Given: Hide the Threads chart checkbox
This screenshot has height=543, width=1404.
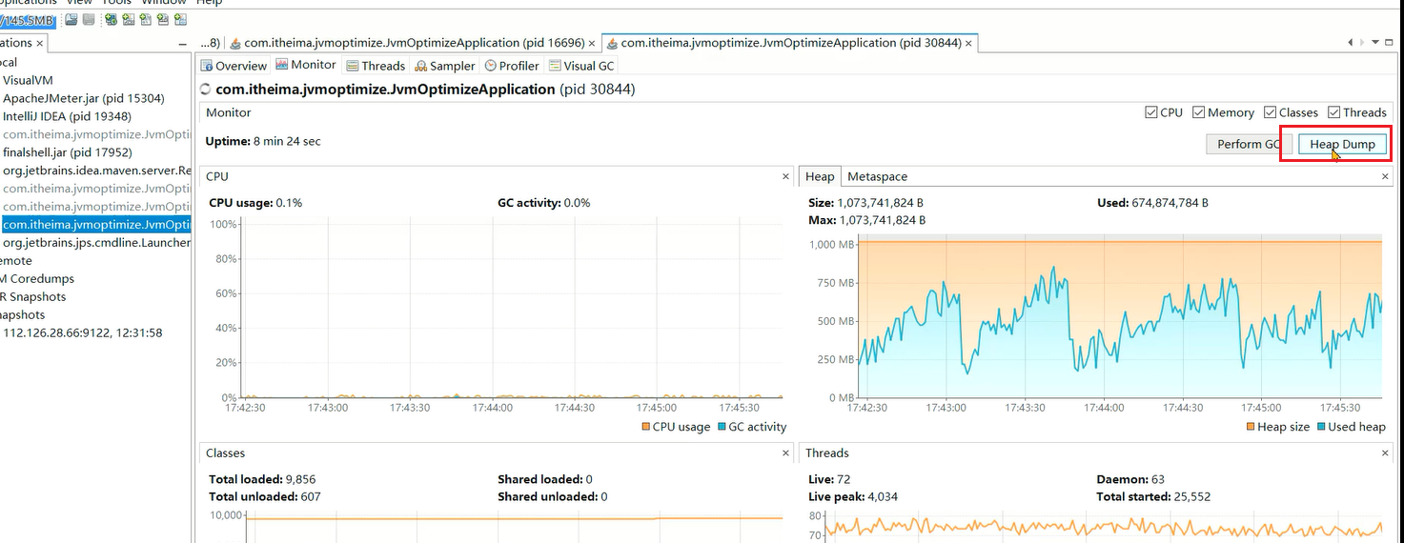Looking at the screenshot, I should [x=1334, y=112].
